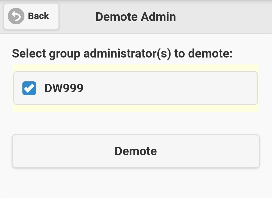This screenshot has width=272, height=203.
Task: Uncheck the DW999 checkbox
Action: [x=29, y=88]
